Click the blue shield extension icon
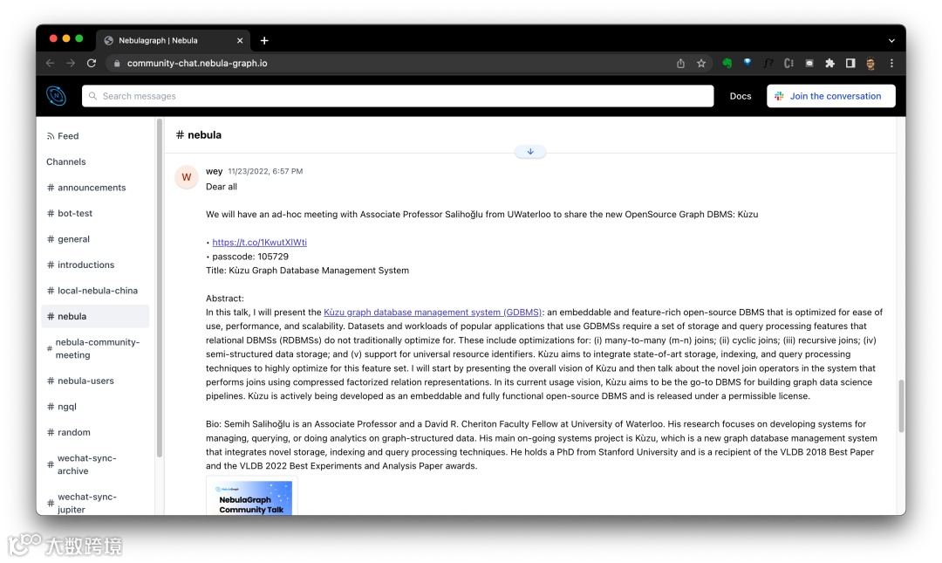Image resolution: width=942 pixels, height=563 pixels. 747,63
